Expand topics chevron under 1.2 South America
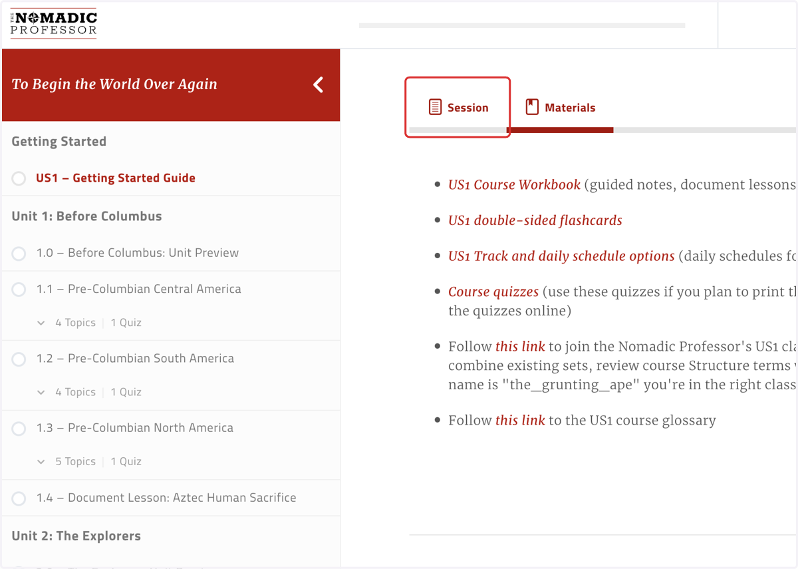This screenshot has height=569, width=798. pos(41,393)
